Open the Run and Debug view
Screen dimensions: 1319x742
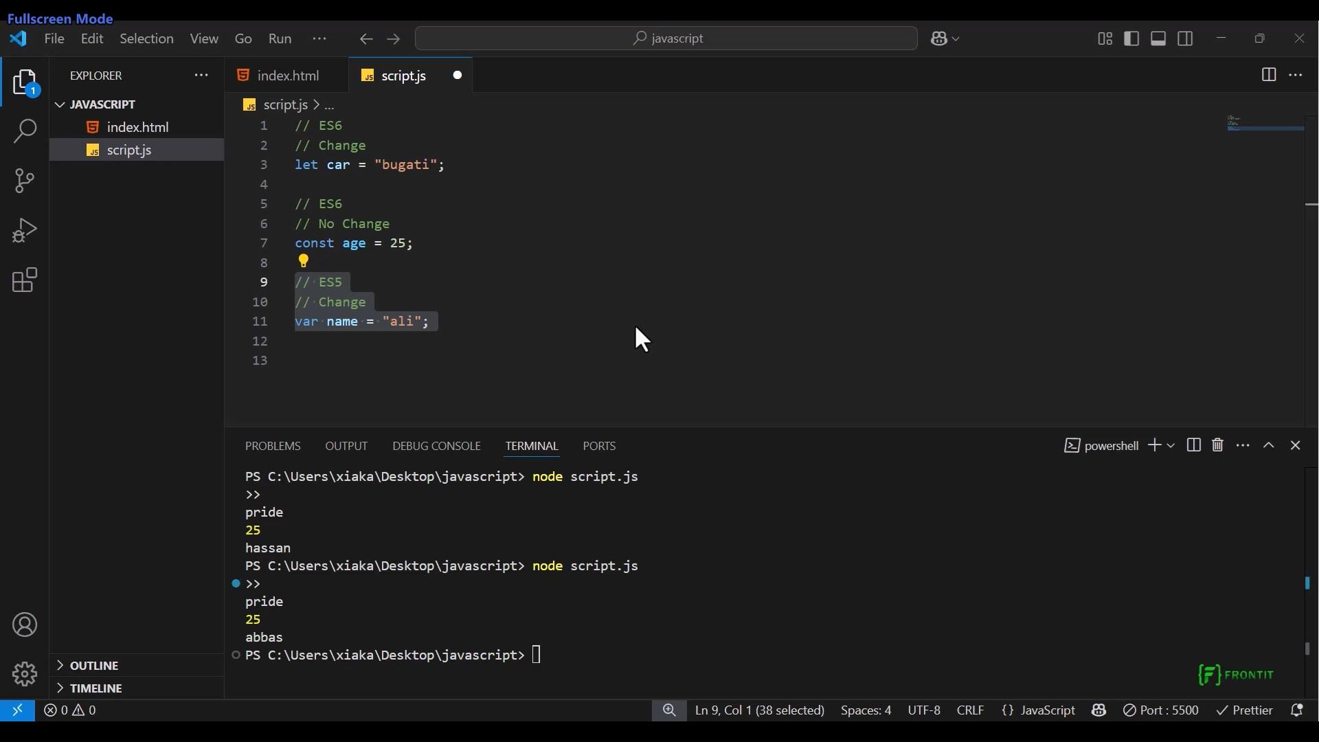tap(25, 230)
